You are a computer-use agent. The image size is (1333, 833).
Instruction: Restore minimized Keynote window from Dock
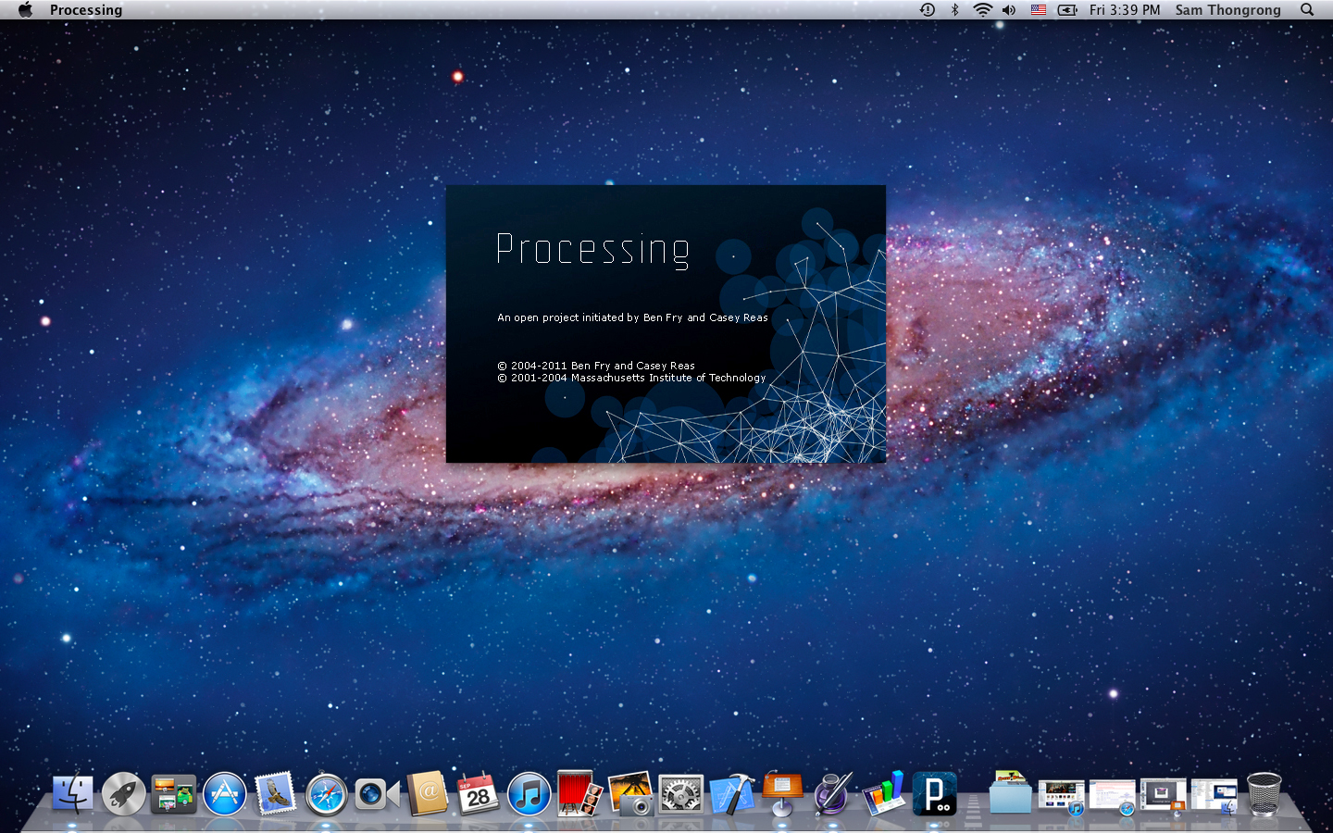tap(1163, 796)
